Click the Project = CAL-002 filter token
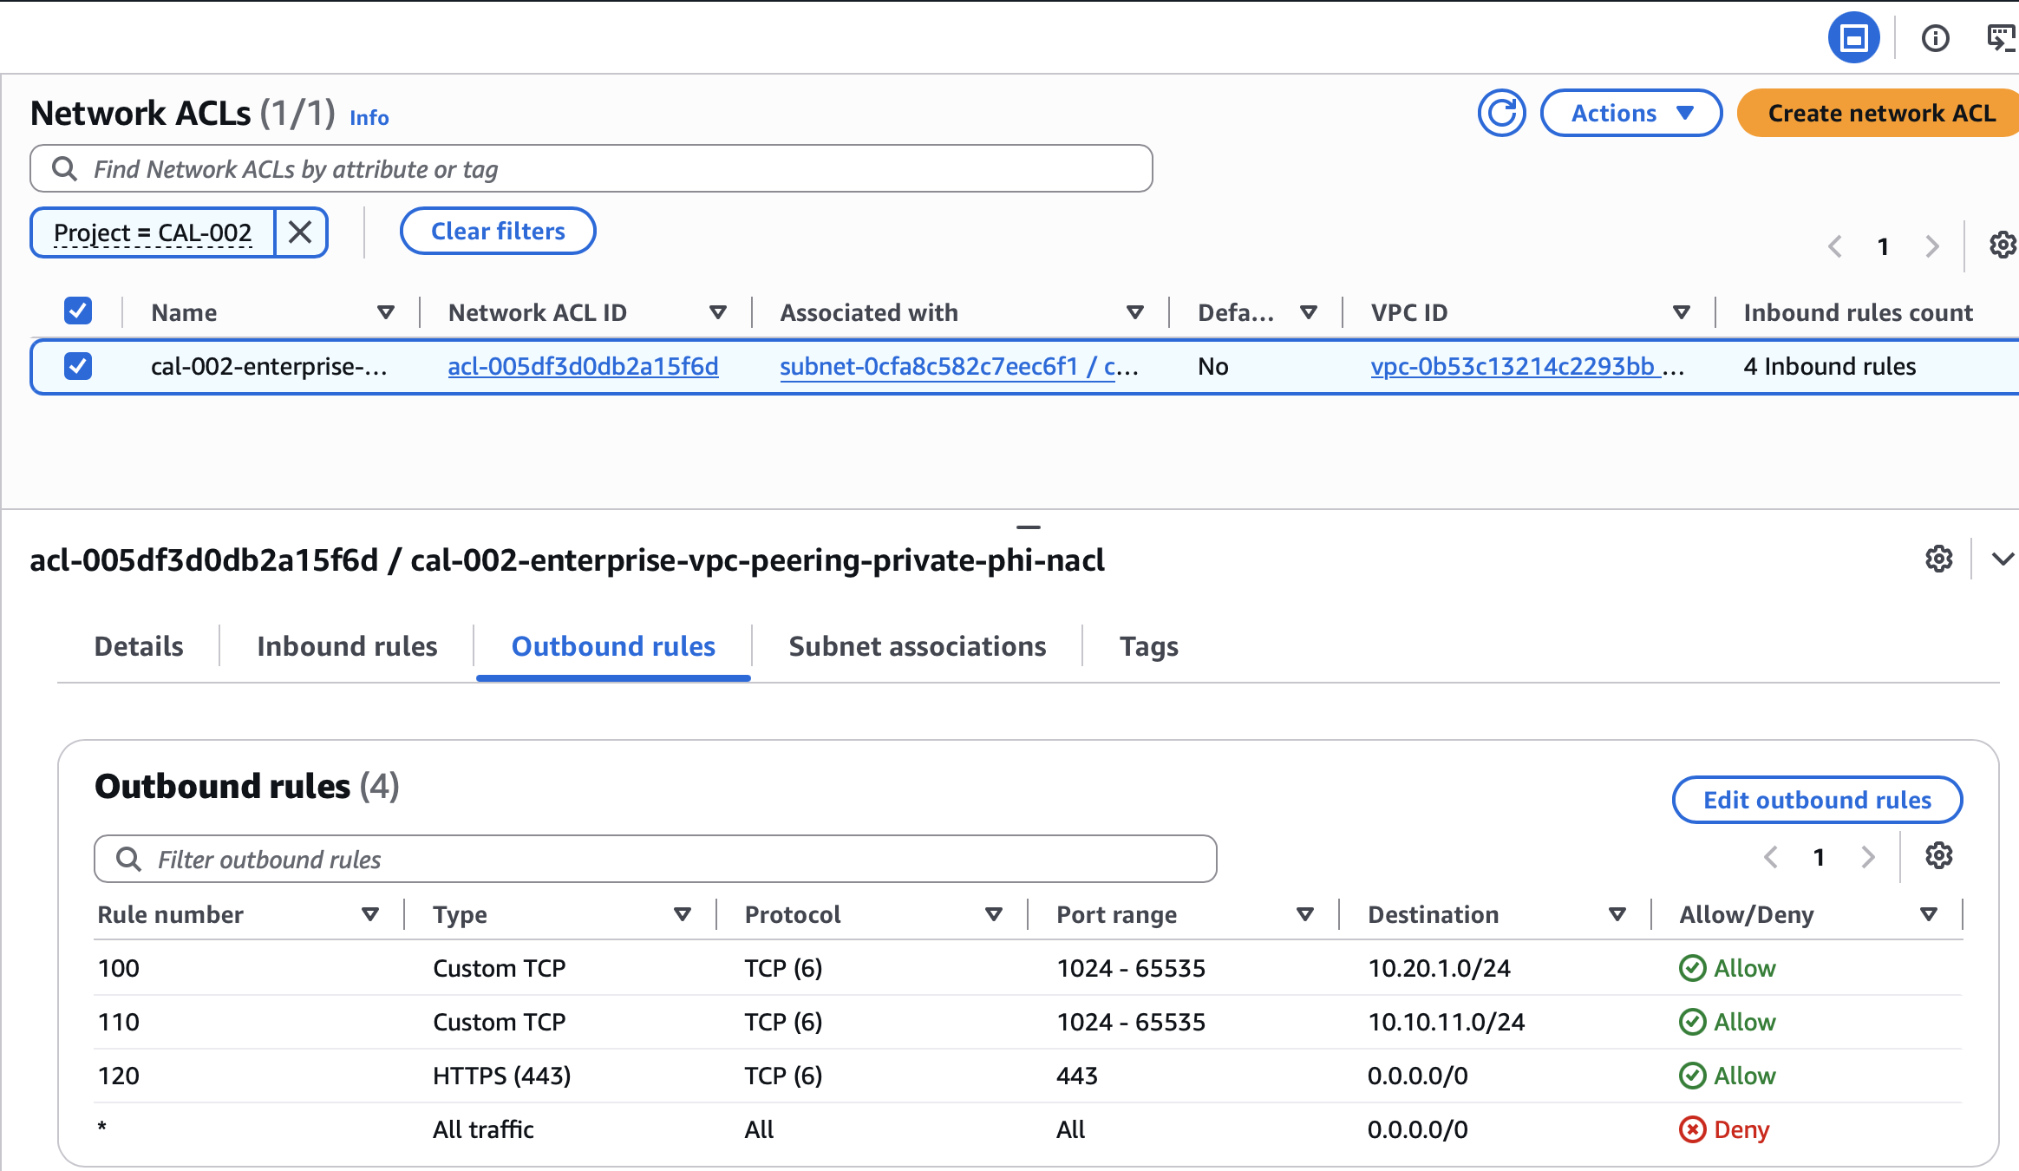Image resolution: width=2019 pixels, height=1171 pixels. coord(153,232)
